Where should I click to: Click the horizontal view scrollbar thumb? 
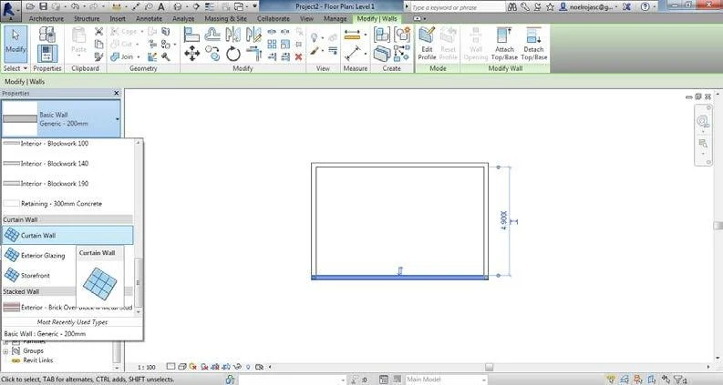(489, 367)
